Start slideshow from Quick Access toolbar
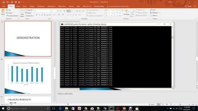The image size is (198, 111). click(16, 2)
